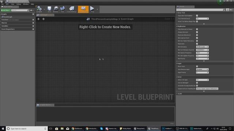
Task: Toggle Can be Damaged checkbox
Action: tap(197, 83)
